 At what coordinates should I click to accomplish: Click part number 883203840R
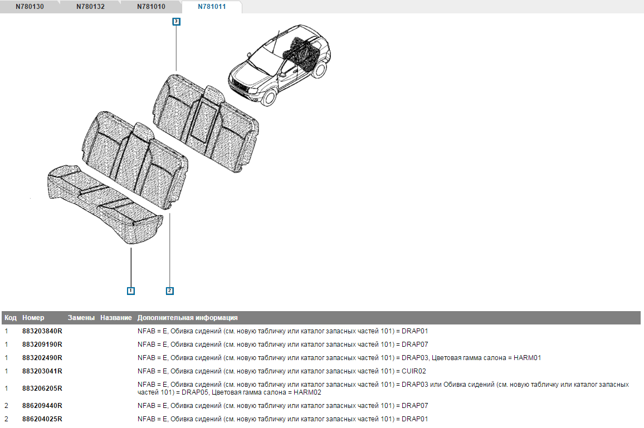point(42,331)
